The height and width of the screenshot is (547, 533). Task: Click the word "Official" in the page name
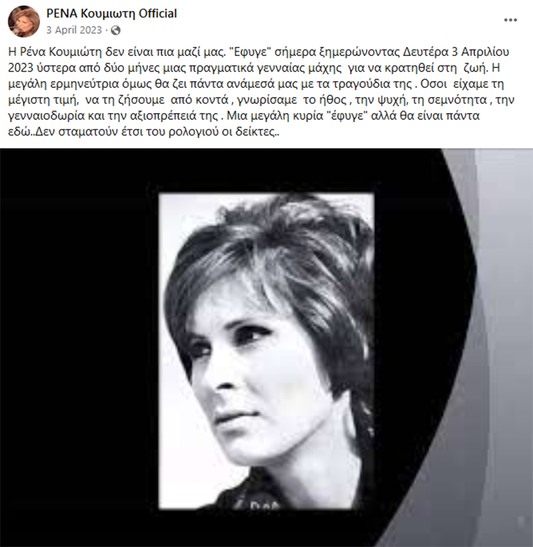157,13
